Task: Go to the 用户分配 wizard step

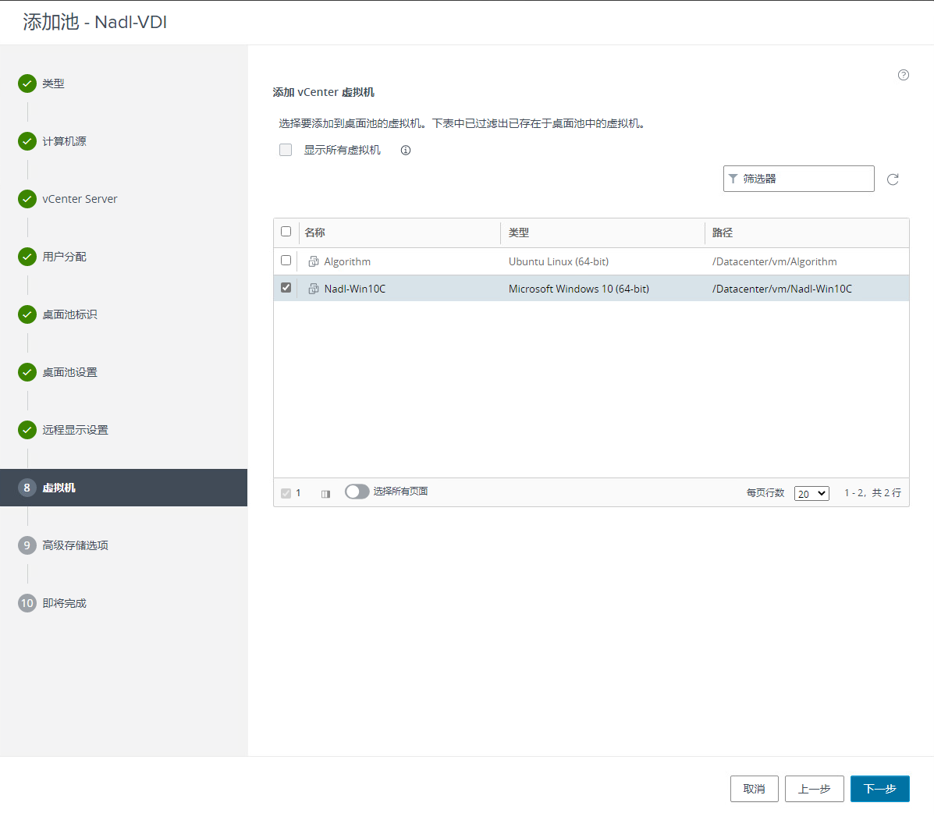Action: [64, 257]
